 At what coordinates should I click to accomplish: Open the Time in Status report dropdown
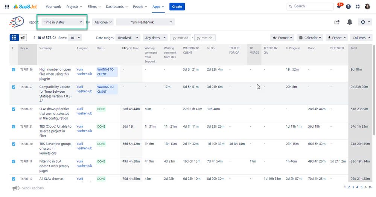[62, 22]
